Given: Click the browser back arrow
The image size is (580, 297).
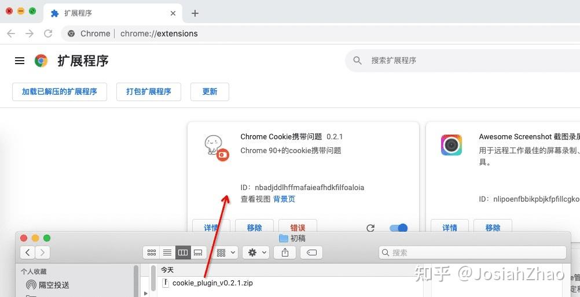Looking at the screenshot, I should click(x=11, y=34).
